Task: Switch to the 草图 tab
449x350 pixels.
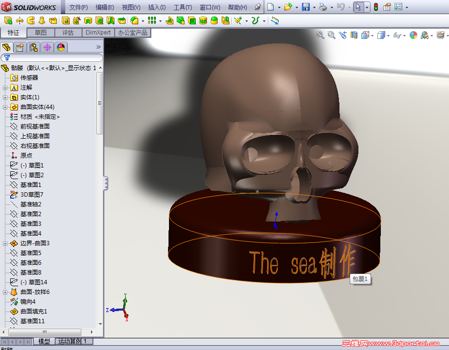Action: tap(40, 33)
